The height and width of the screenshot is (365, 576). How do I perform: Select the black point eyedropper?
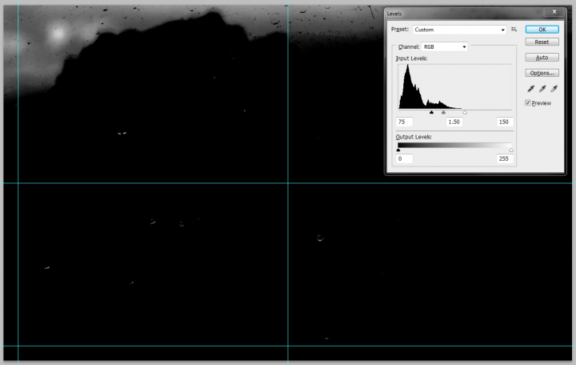click(x=530, y=88)
